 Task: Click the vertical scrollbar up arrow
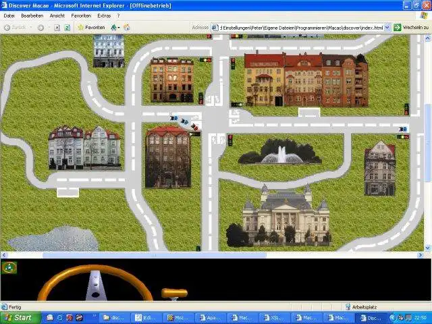[x=428, y=38]
